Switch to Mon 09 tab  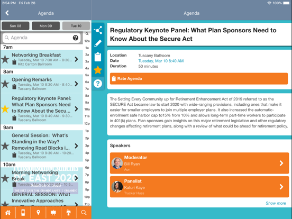pyautogui.click(x=46, y=26)
